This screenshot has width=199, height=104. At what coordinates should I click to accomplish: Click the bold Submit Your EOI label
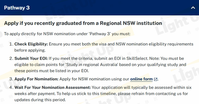coord(31,58)
